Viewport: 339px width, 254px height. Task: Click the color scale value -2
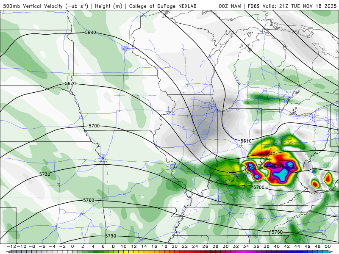(62, 246)
